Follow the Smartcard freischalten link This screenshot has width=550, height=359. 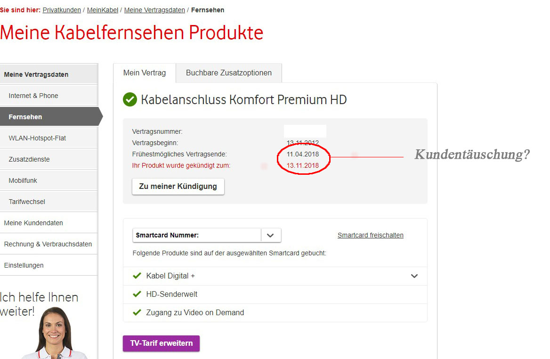pyautogui.click(x=371, y=235)
